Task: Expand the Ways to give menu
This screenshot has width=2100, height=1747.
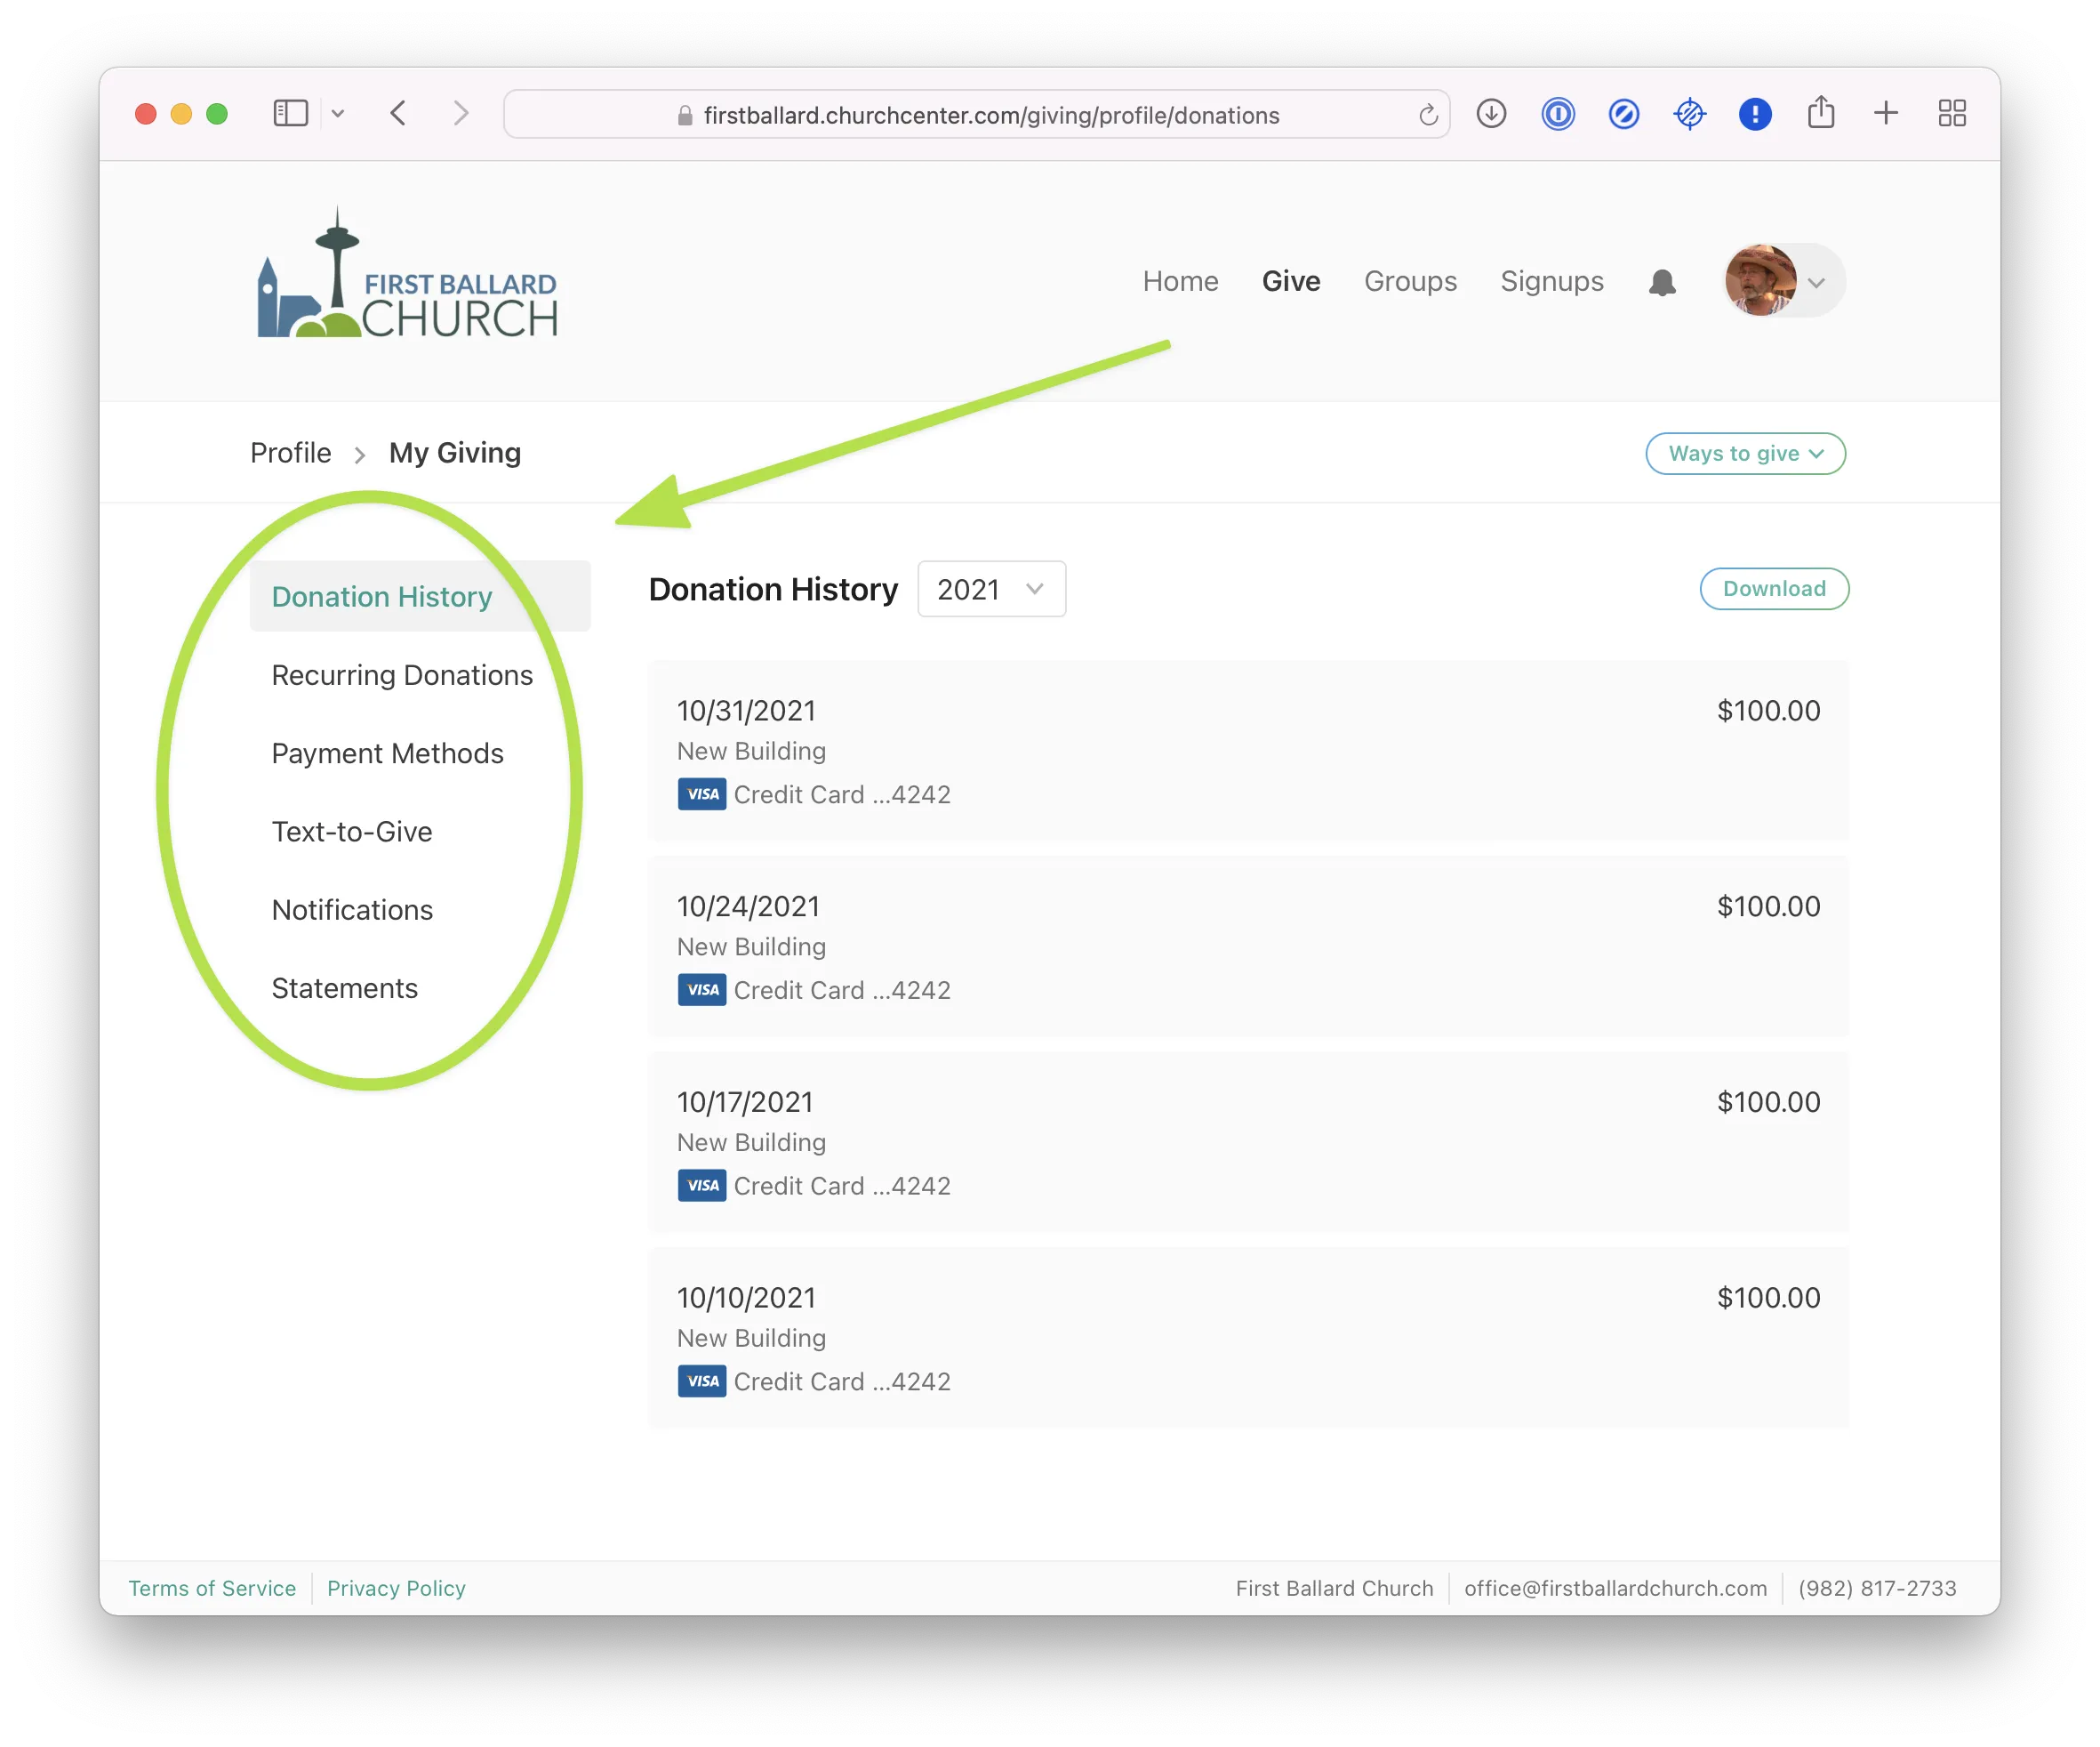Action: coord(1744,455)
